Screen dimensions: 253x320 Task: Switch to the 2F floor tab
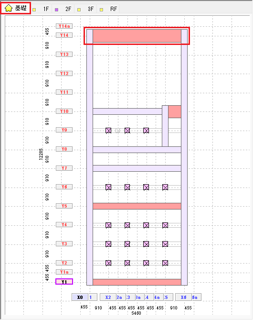click(x=63, y=9)
